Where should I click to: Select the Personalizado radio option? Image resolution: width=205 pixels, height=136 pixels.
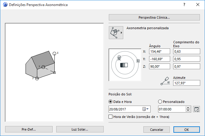[160, 102]
